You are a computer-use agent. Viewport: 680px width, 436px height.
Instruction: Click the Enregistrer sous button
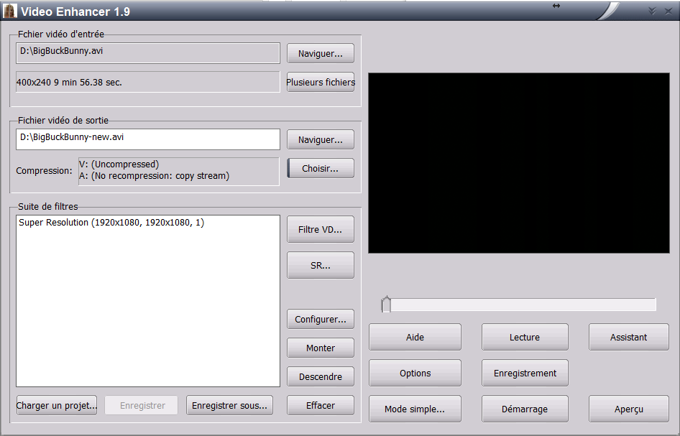coord(229,405)
